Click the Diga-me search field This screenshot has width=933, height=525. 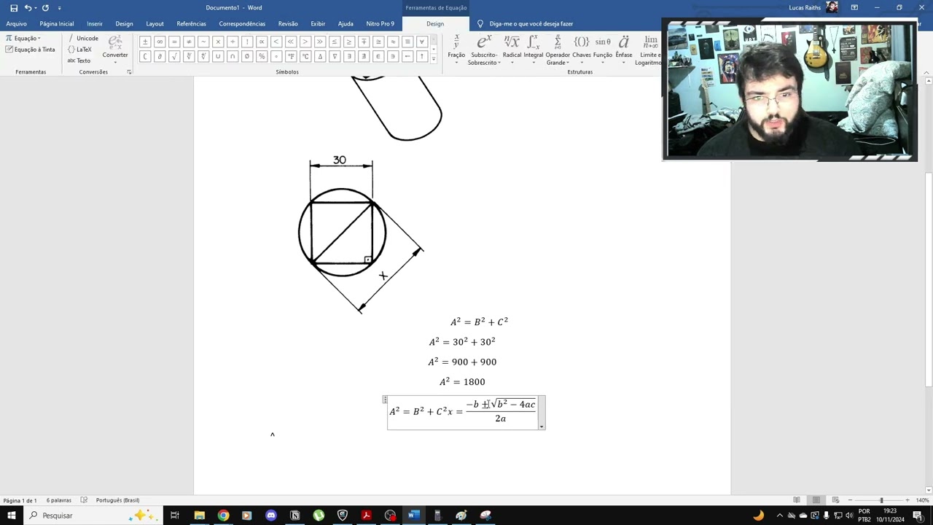coord(531,24)
